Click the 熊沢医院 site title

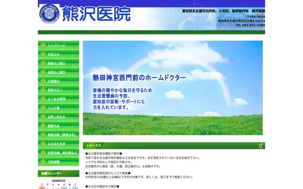tap(96, 14)
